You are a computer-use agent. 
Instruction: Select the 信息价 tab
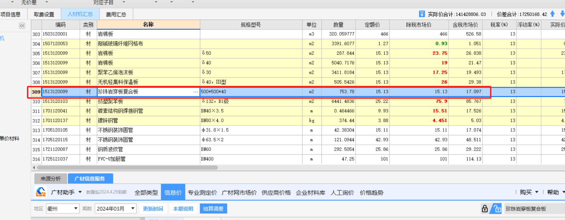coord(173,192)
